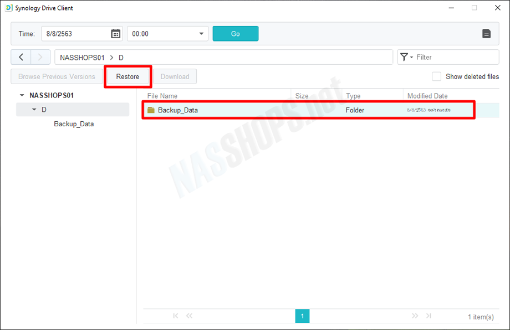Minimize the Synology Drive Client window
This screenshot has width=510, height=330.
click(451, 8)
